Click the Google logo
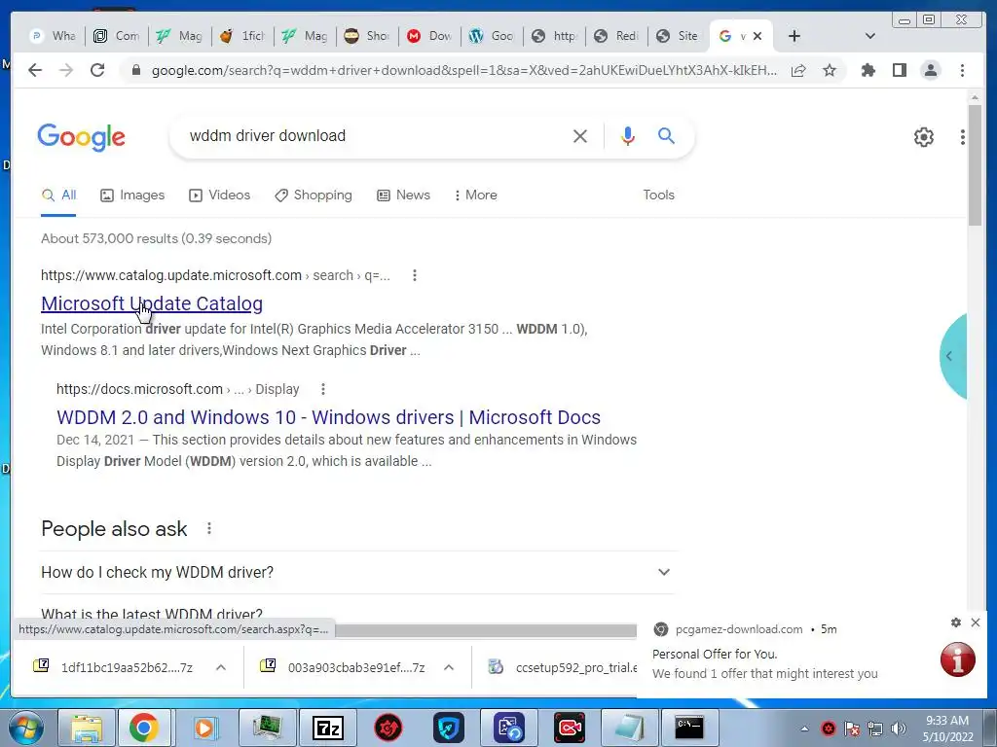This screenshot has height=747, width=997. pos(82,136)
